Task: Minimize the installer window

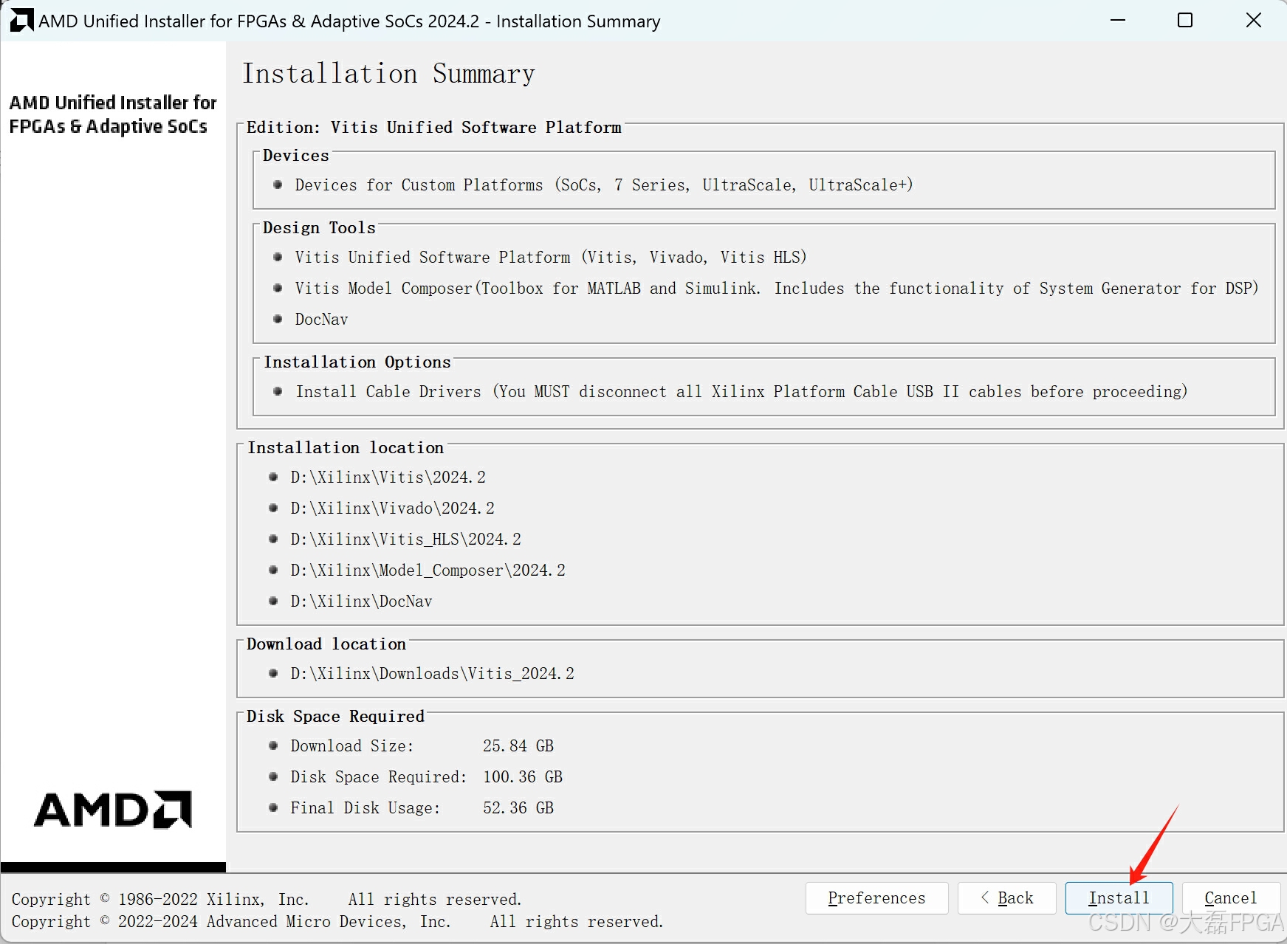Action: coord(1118,21)
